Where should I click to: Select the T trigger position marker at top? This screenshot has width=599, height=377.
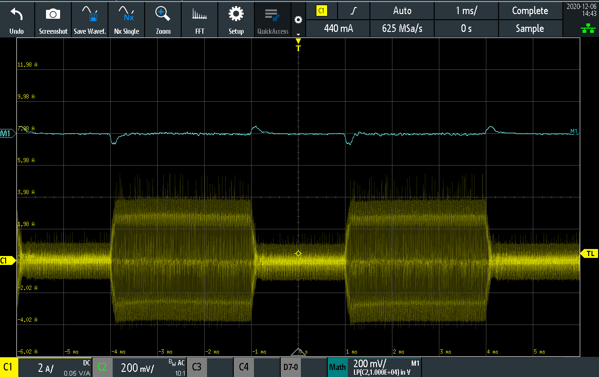(298, 45)
